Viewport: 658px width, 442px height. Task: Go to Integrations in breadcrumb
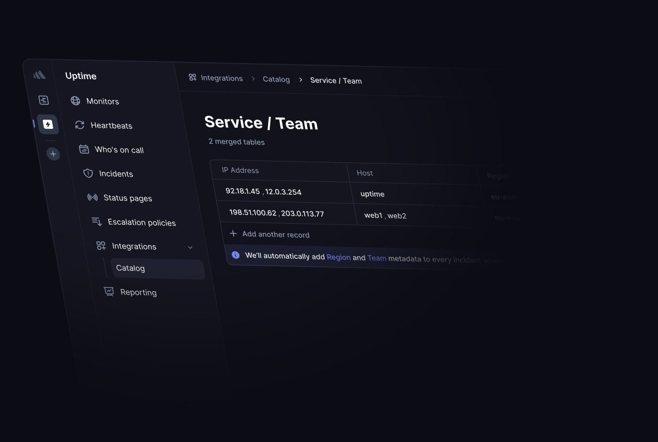click(x=221, y=78)
